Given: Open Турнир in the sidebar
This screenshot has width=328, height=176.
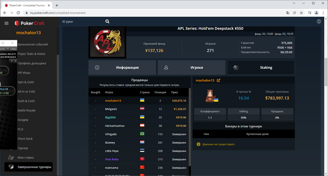Looking at the screenshot, I should (23, 148).
